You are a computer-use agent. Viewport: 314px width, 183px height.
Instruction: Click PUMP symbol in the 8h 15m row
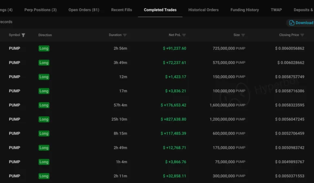[x=14, y=133]
